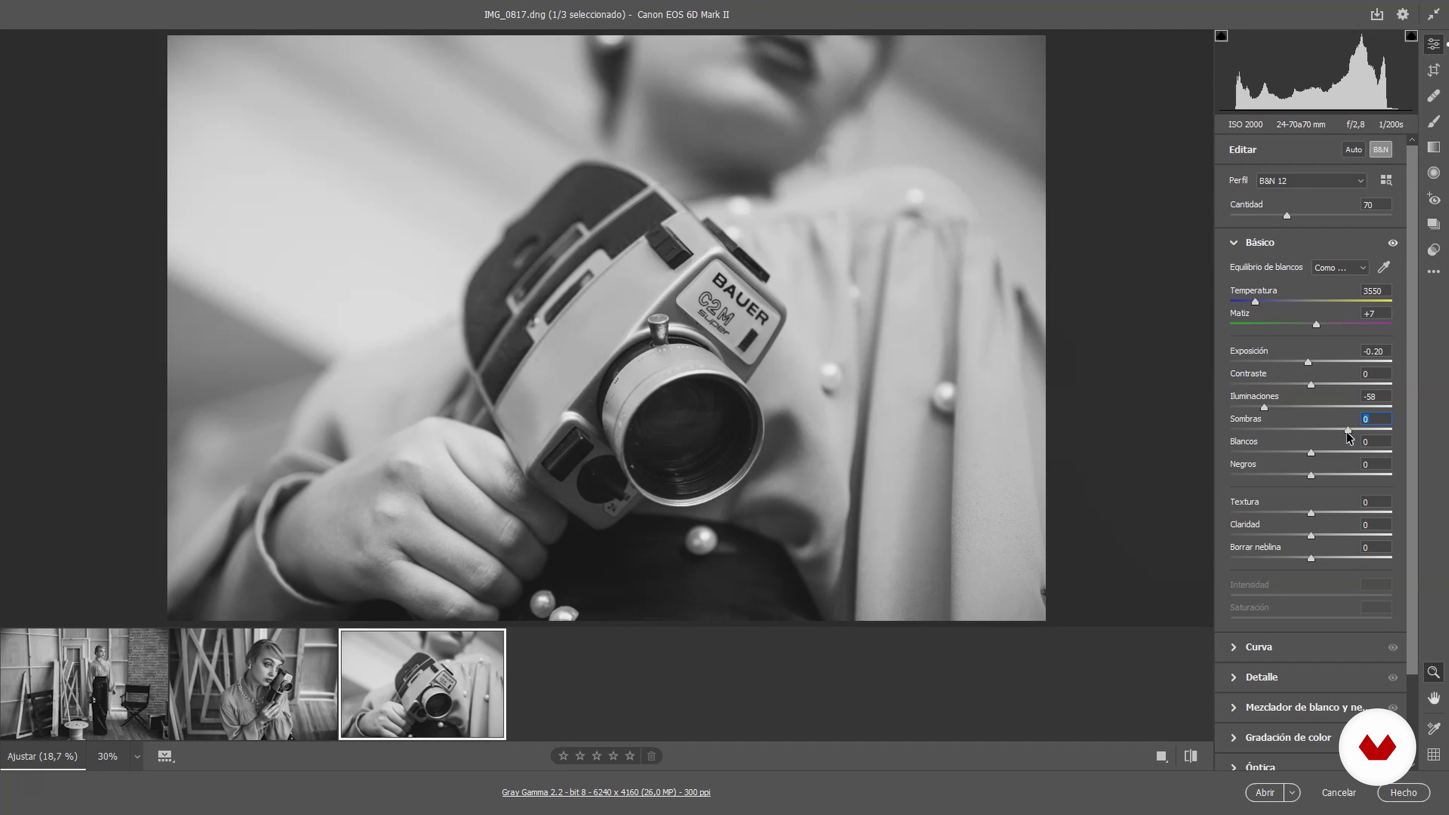Toggle shadow clipping warning in histogram
The height and width of the screenshot is (815, 1449).
point(1221,36)
